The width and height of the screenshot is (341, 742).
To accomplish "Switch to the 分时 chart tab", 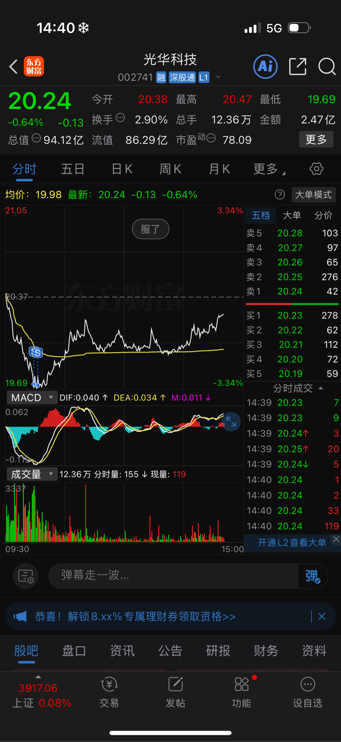I will click(24, 169).
